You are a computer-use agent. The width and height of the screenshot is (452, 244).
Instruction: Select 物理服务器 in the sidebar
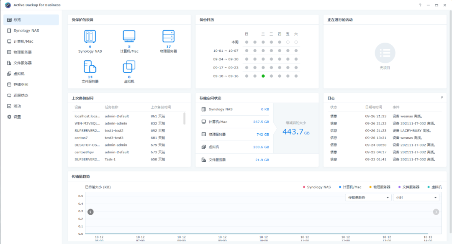tap(31, 52)
